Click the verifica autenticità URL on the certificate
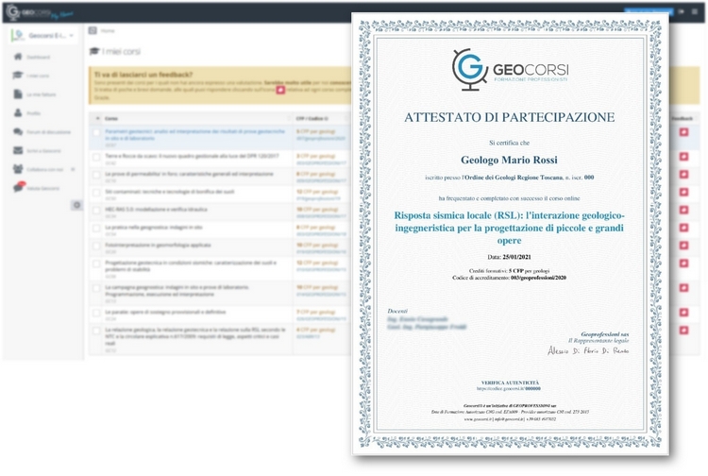The width and height of the screenshot is (708, 476). 509,388
